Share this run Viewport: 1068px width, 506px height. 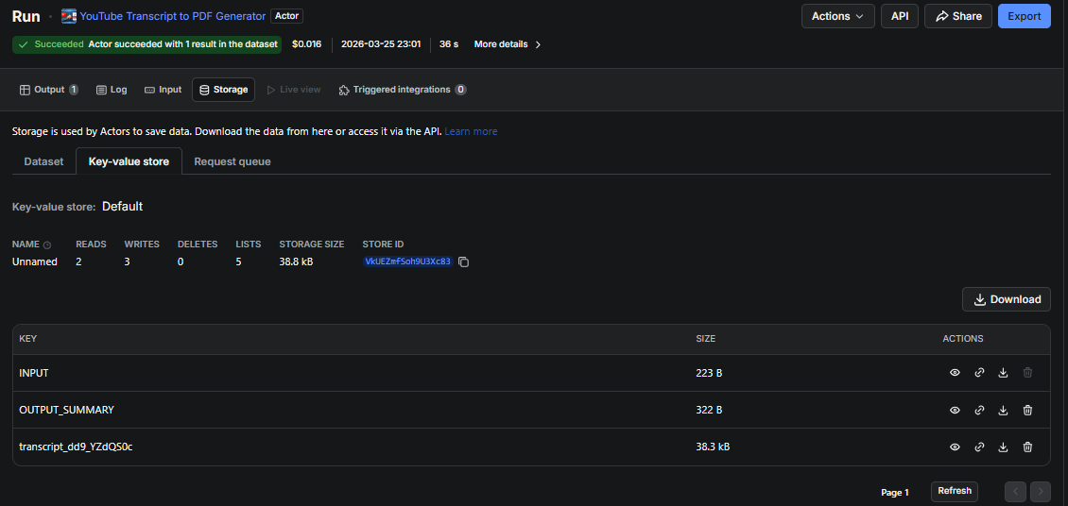957,16
